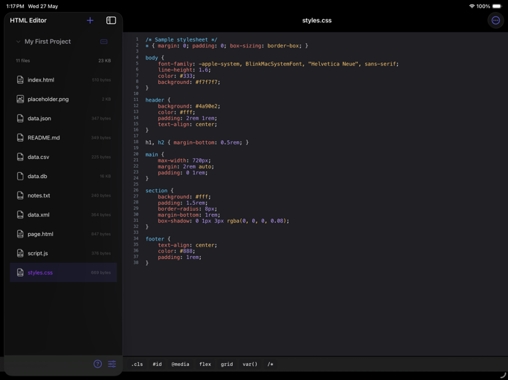
Task: Click the data.json file icon
Action: [20, 118]
